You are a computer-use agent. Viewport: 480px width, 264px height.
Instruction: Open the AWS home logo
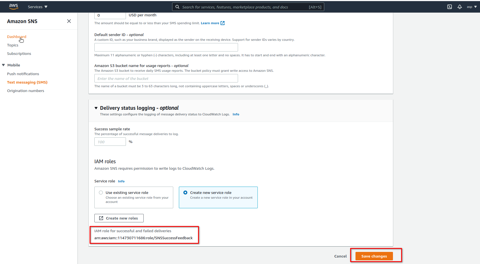tap(14, 7)
